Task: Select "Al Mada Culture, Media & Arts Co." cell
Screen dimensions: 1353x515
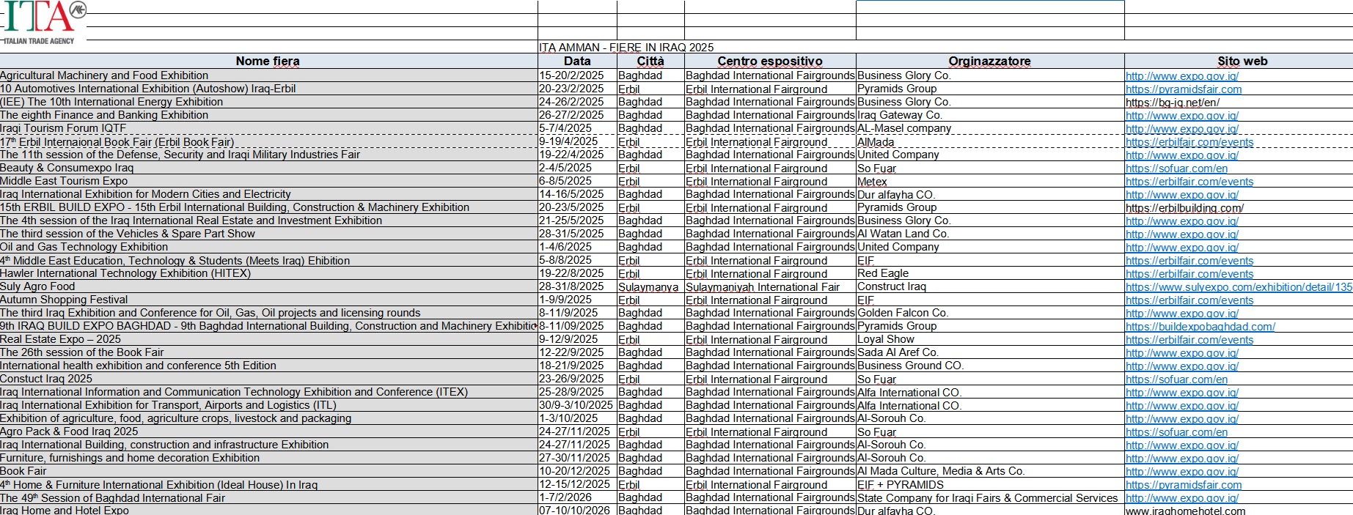Action: [x=990, y=471]
